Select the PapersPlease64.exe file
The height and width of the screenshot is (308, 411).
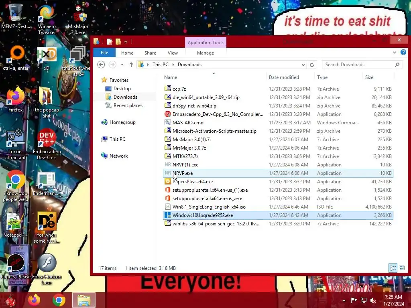point(278,182)
